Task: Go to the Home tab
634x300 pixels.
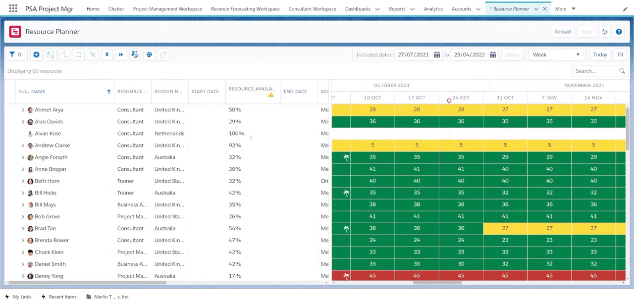Action: coord(93,9)
